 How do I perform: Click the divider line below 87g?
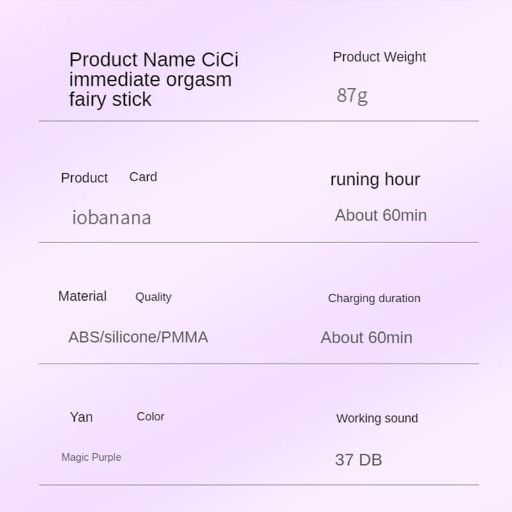click(259, 121)
